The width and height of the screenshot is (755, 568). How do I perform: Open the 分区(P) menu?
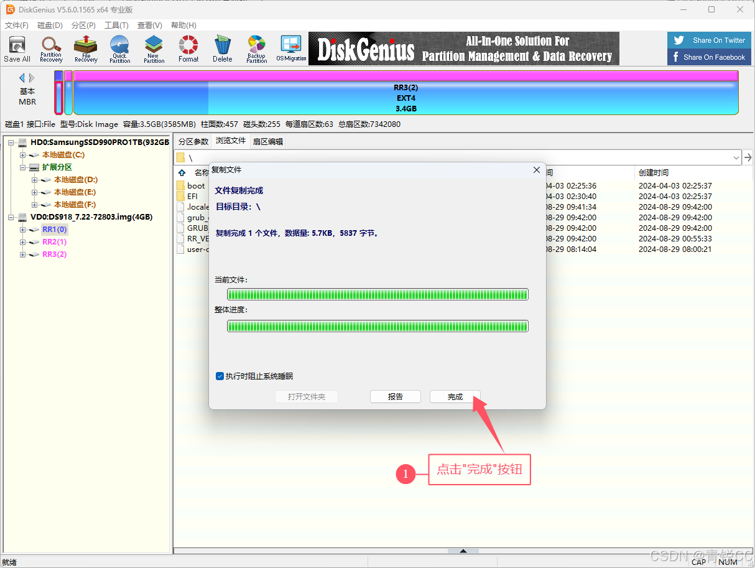coord(83,26)
